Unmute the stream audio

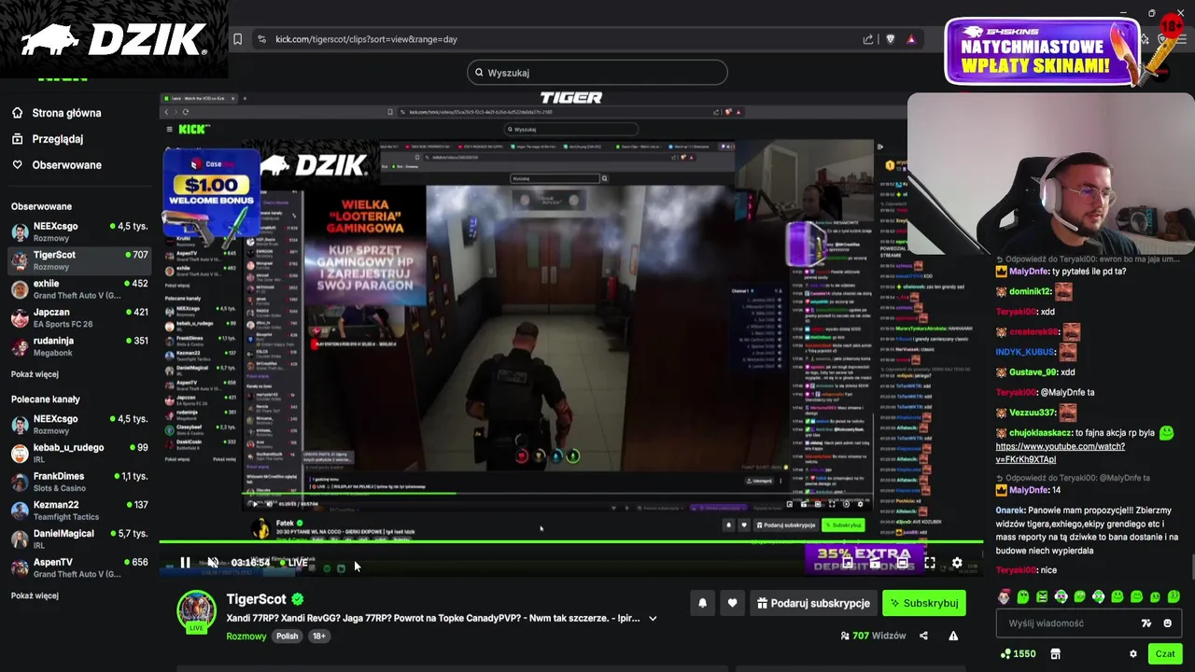pyautogui.click(x=213, y=562)
